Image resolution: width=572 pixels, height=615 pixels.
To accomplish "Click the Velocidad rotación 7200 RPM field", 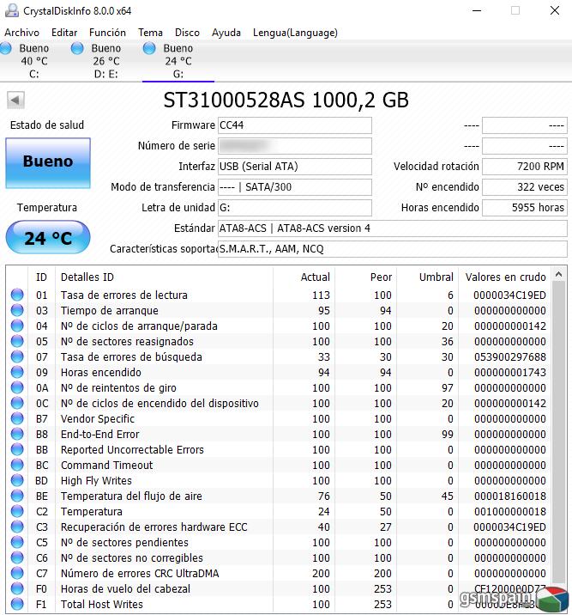I will (525, 167).
